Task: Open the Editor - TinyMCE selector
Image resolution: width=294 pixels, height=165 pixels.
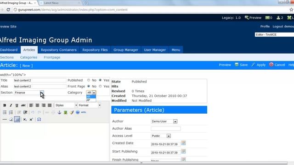Action: [274, 35]
